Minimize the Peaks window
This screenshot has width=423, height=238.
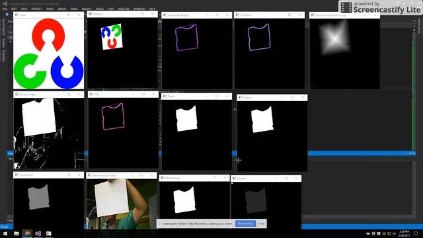click(x=207, y=96)
